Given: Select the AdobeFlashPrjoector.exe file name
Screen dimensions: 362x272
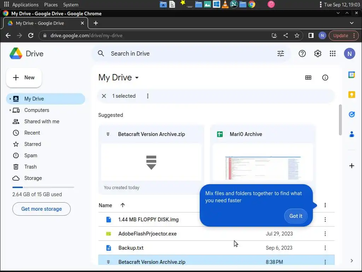Looking at the screenshot, I should [147, 234].
